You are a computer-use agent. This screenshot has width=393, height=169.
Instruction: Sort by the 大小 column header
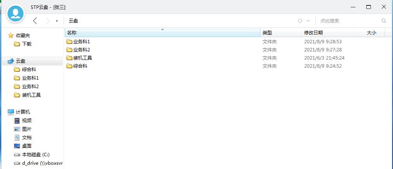coord(369,32)
